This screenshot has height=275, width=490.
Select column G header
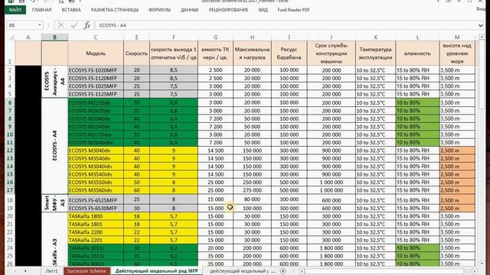tap(215, 37)
